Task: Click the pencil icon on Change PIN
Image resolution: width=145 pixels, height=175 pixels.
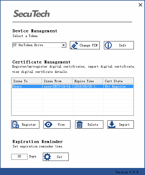Action: (x=74, y=45)
